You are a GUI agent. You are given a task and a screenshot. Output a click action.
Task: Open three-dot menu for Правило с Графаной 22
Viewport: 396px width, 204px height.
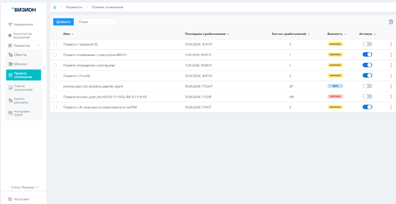[x=391, y=44]
